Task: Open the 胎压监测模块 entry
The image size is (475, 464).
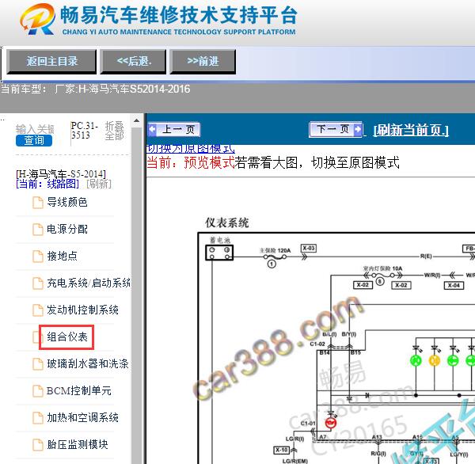Action: [x=78, y=445]
